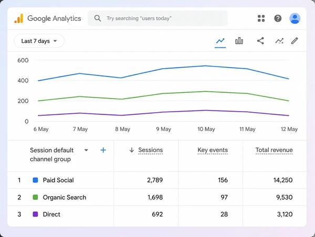The width and height of the screenshot is (315, 237).
Task: Click the purple Direct color swatch
Action: (35, 214)
